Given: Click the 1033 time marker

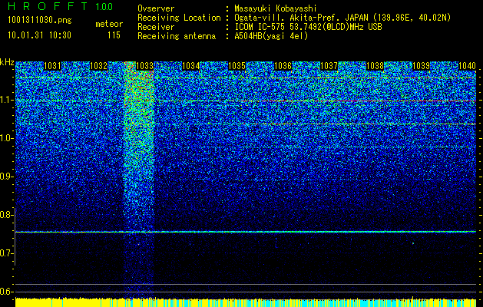Looking at the screenshot, I should [x=145, y=66].
